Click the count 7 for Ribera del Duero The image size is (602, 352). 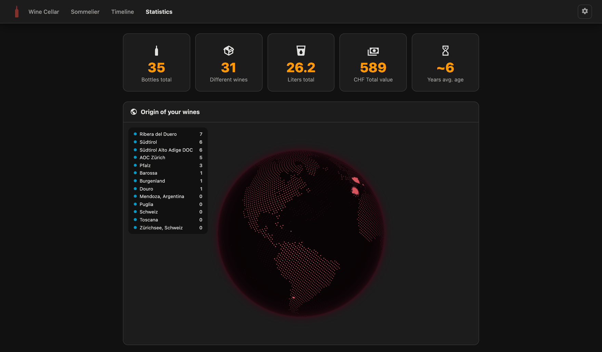point(201,134)
